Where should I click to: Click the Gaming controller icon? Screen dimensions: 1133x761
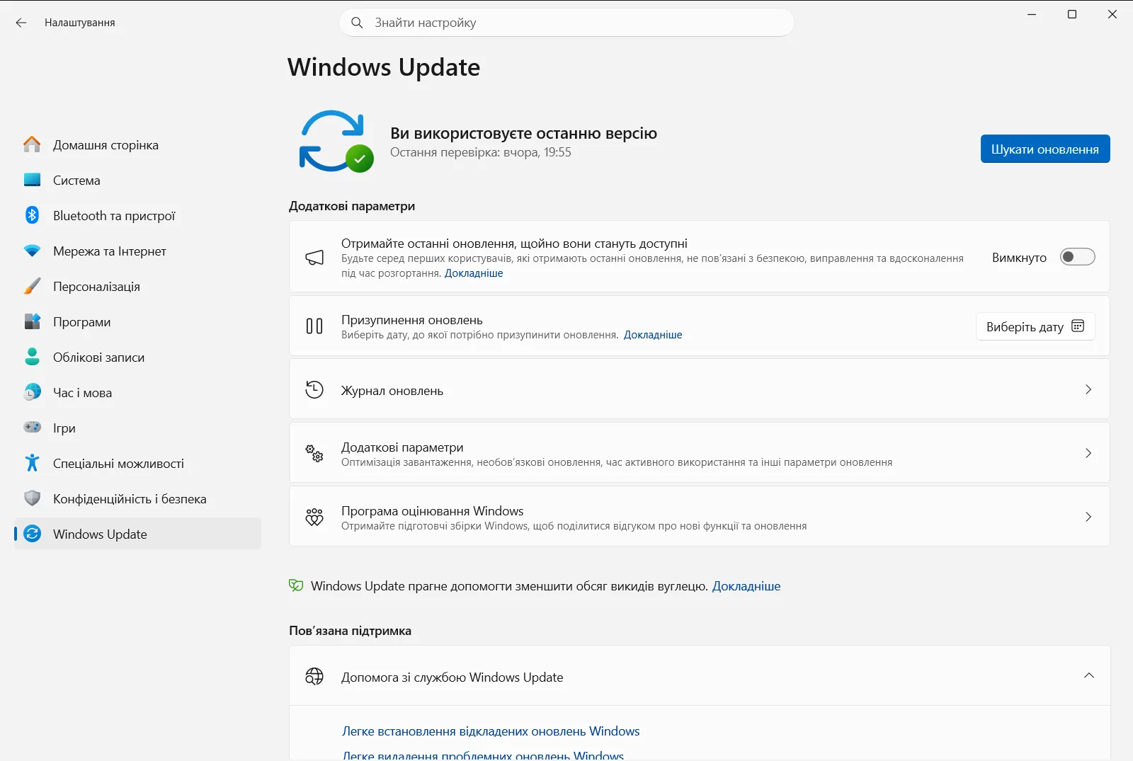click(32, 428)
